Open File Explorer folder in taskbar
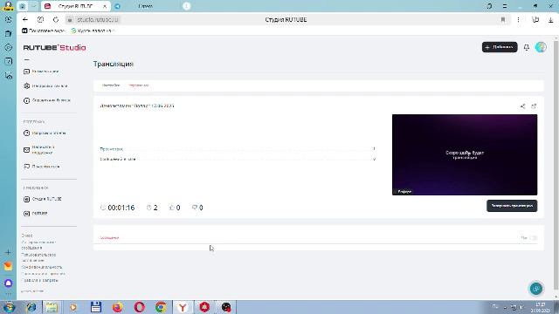559x314 pixels. [52, 307]
